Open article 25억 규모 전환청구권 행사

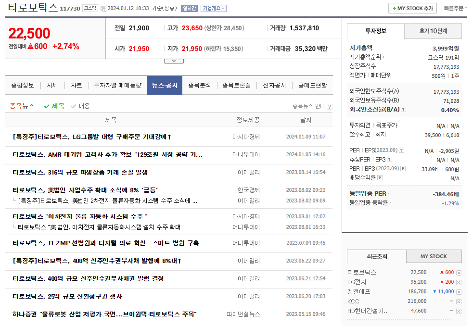(67, 296)
